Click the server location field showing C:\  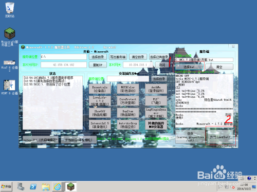[64, 57]
